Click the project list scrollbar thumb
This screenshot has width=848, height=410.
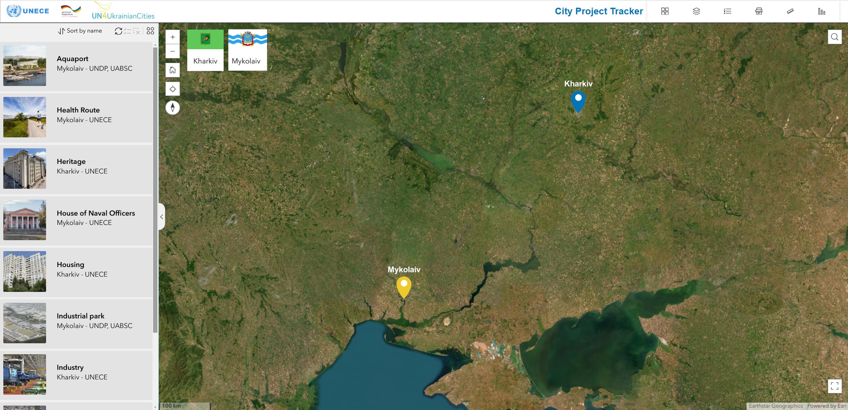coord(155,190)
